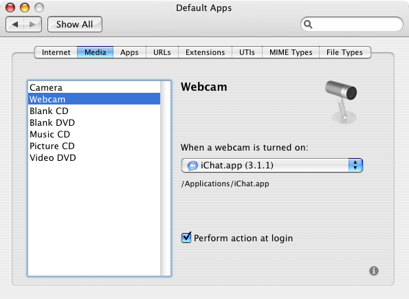Click the media list's vertical scrollbar

coord(166,178)
